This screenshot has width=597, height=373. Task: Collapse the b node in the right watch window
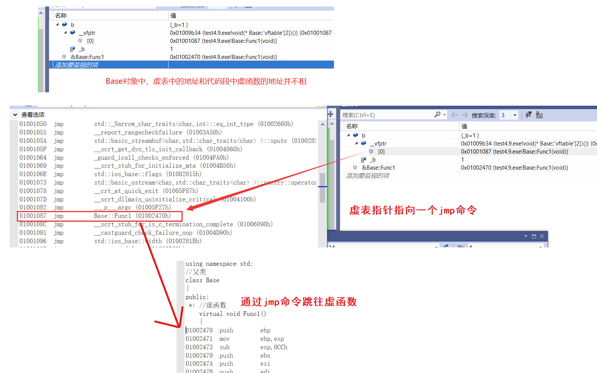(x=348, y=135)
